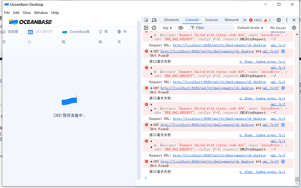Click the 中文 language globe icon
301x188 pixels.
(119, 31)
